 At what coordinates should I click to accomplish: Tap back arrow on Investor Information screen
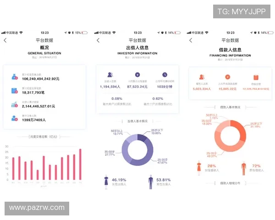point(98,40)
